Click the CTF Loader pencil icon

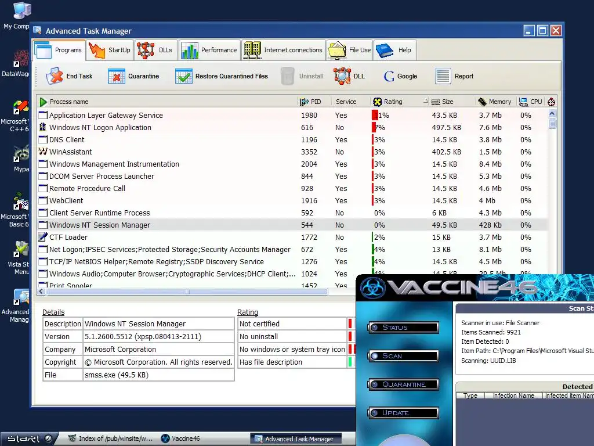coord(43,237)
